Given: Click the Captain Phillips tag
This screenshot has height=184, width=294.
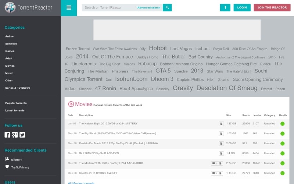Looking at the screenshot, I should [190, 79].
